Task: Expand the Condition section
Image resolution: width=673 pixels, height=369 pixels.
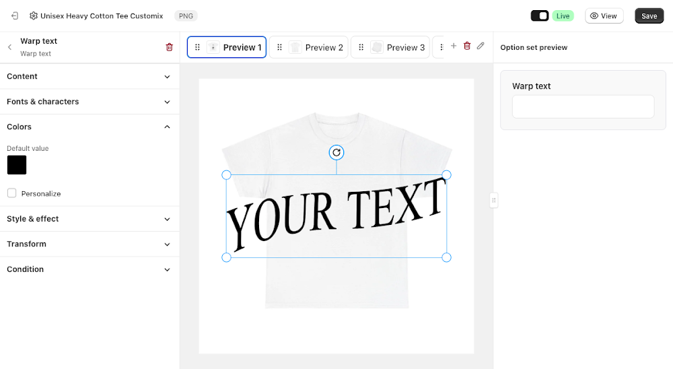Action: [90, 269]
